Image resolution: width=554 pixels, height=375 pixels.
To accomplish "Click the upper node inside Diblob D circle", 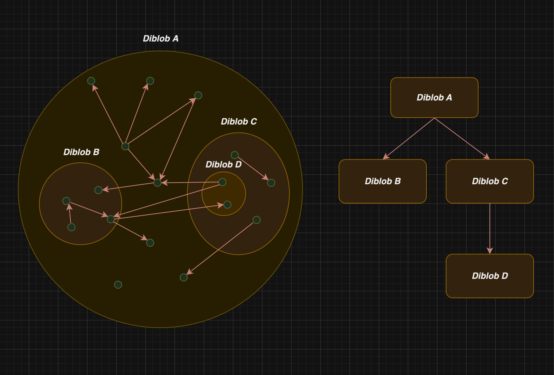I will pos(222,182).
